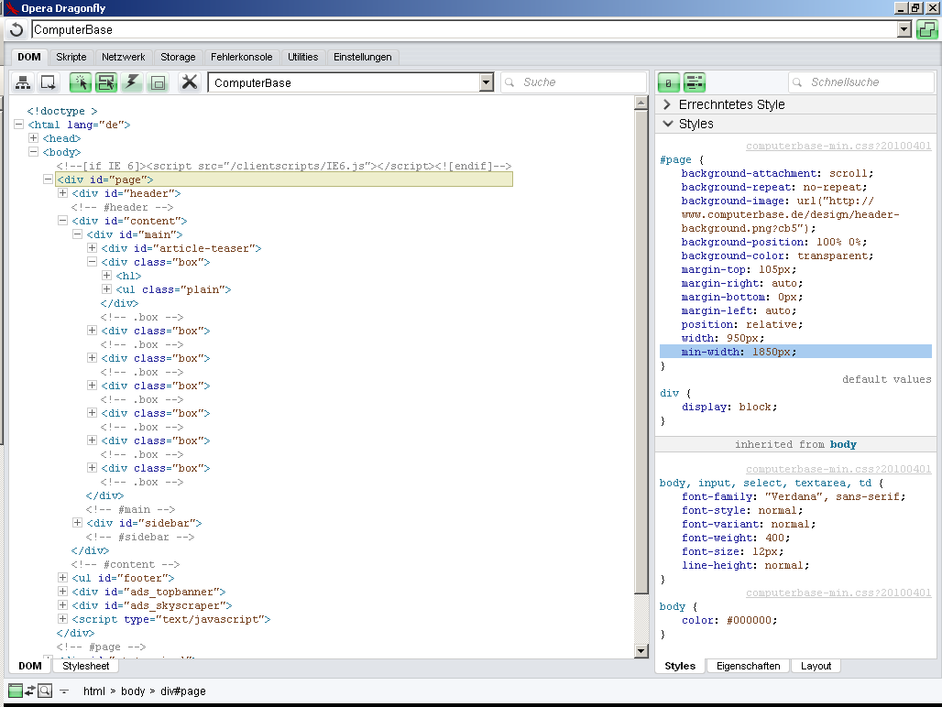Screen dimensions: 942x707
Task: Click the swap arrows icon in status bar
Action: point(30,691)
